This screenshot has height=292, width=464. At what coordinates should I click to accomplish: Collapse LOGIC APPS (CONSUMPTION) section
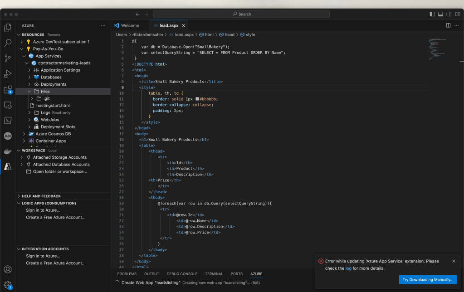click(19, 203)
